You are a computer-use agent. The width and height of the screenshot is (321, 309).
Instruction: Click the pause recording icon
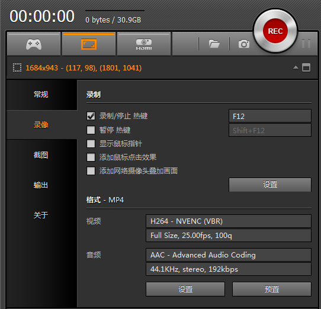click(x=306, y=44)
